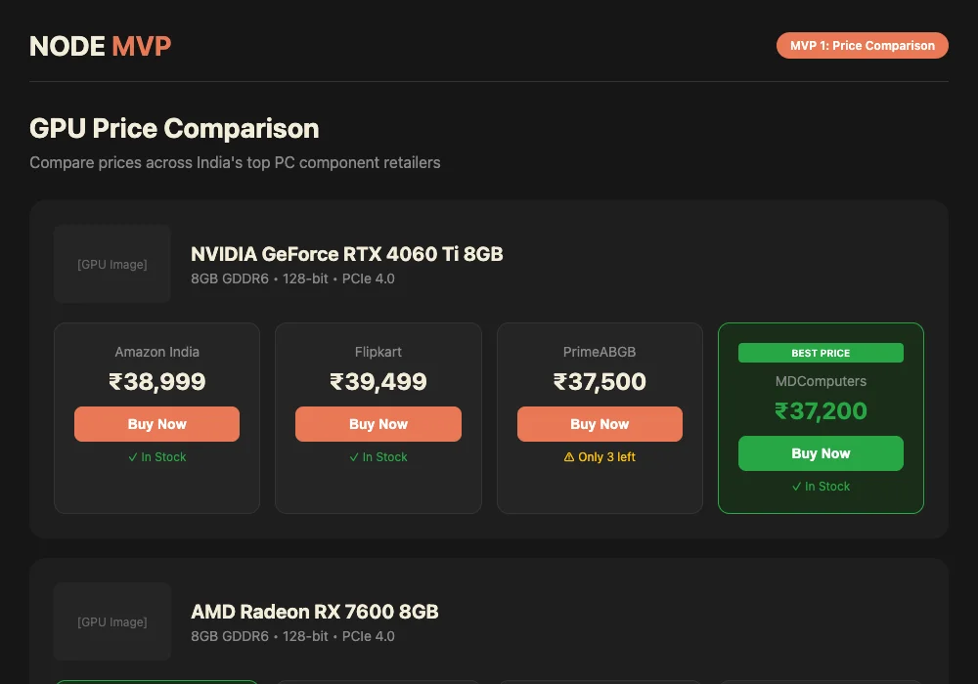Click the AMD Radeon RX 7600 image placeholder
This screenshot has width=978, height=684.
112,621
